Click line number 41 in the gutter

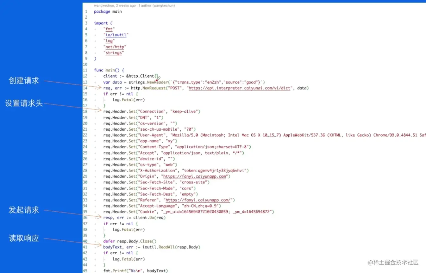point(85,247)
